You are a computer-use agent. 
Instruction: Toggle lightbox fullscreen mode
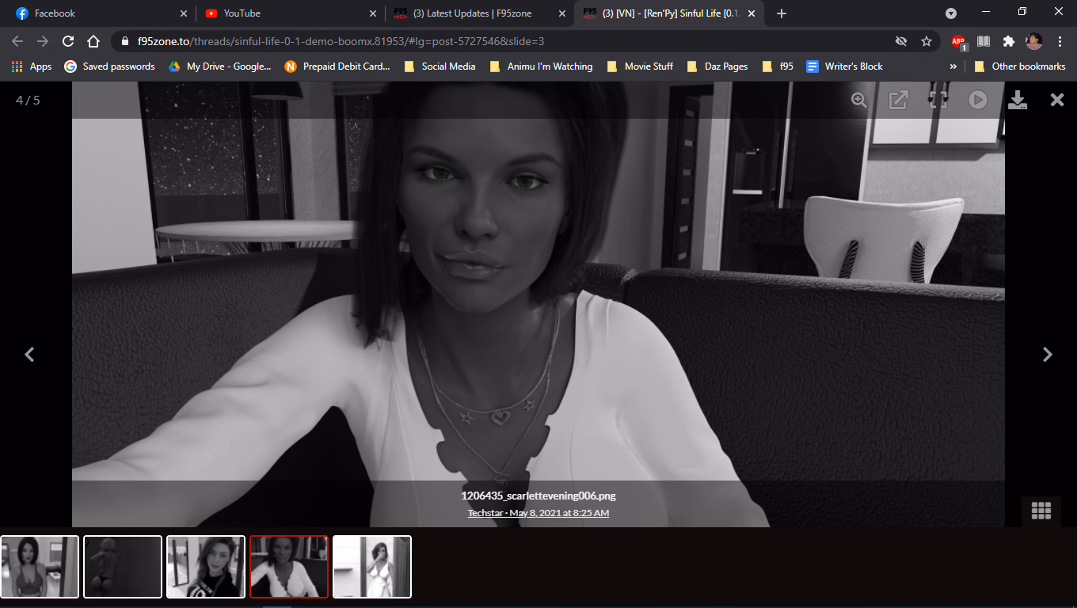tap(938, 100)
